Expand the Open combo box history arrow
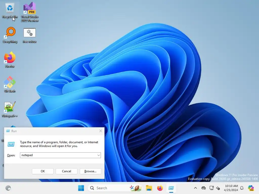The width and height of the screenshot is (259, 194). [x=98, y=155]
